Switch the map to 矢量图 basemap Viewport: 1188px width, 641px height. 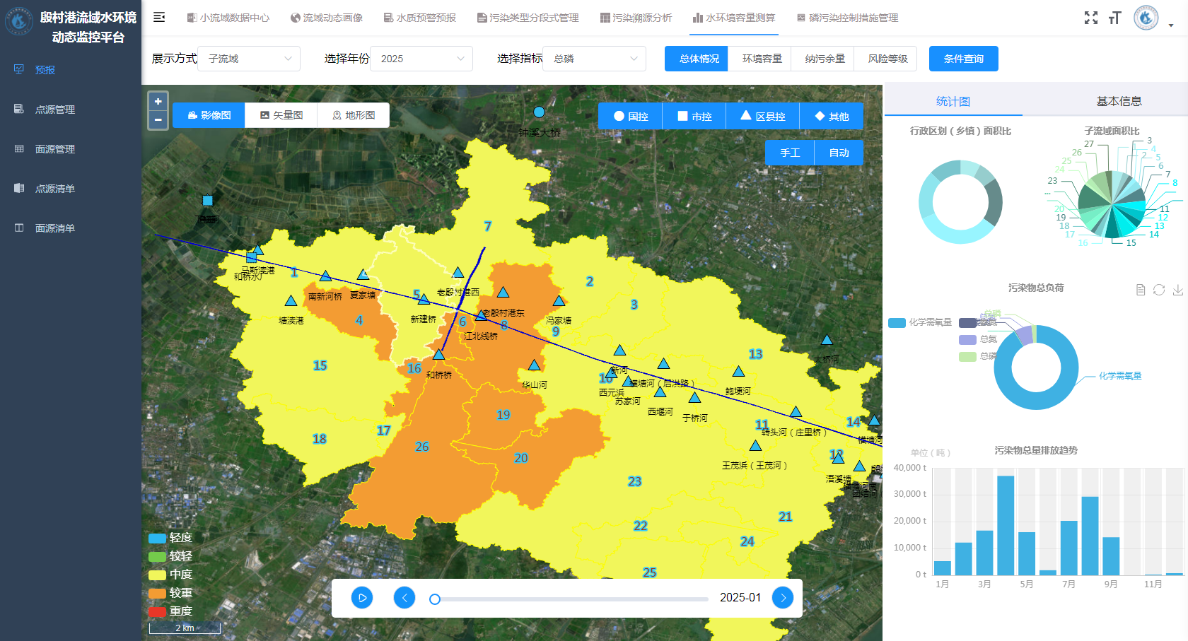[x=281, y=115]
